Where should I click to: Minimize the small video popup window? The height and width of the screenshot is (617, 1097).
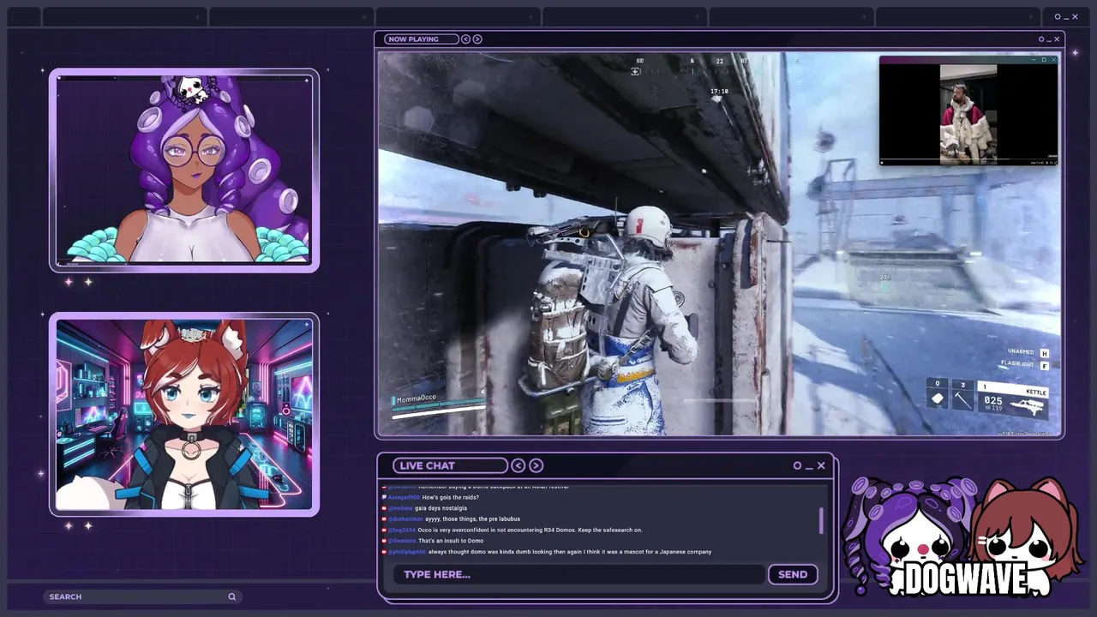pyautogui.click(x=1034, y=60)
